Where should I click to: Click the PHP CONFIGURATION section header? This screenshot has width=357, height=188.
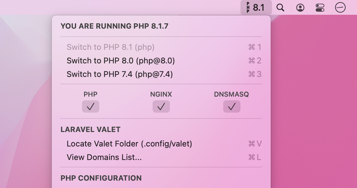coord(101,178)
